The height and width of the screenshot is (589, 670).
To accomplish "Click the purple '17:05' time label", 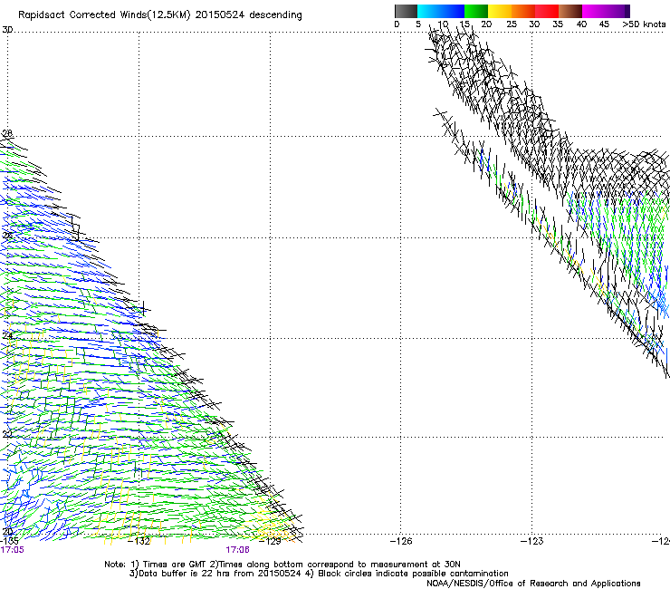I will tap(12, 550).
